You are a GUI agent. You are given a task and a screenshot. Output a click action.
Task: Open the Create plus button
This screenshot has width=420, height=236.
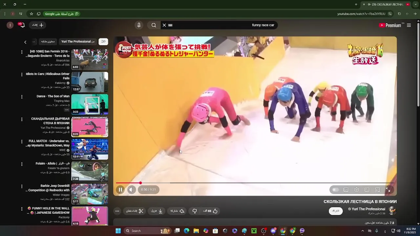[37, 25]
